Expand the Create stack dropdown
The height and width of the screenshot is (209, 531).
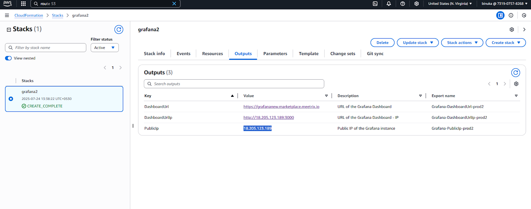[x=505, y=42]
